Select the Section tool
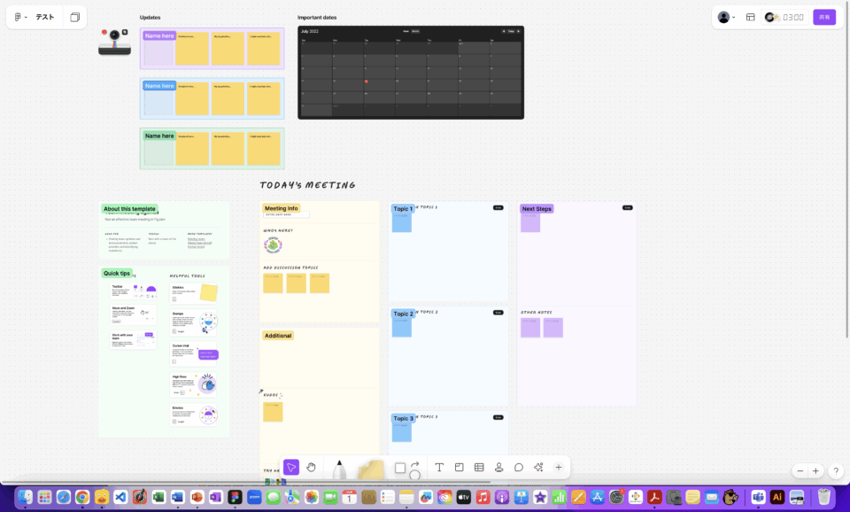Image resolution: width=850 pixels, height=512 pixels. coord(460,468)
